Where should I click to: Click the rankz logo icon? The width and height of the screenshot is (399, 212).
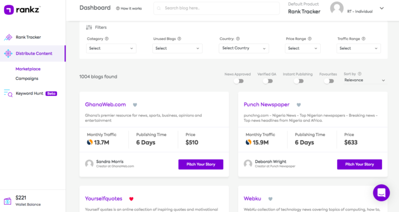point(8,10)
